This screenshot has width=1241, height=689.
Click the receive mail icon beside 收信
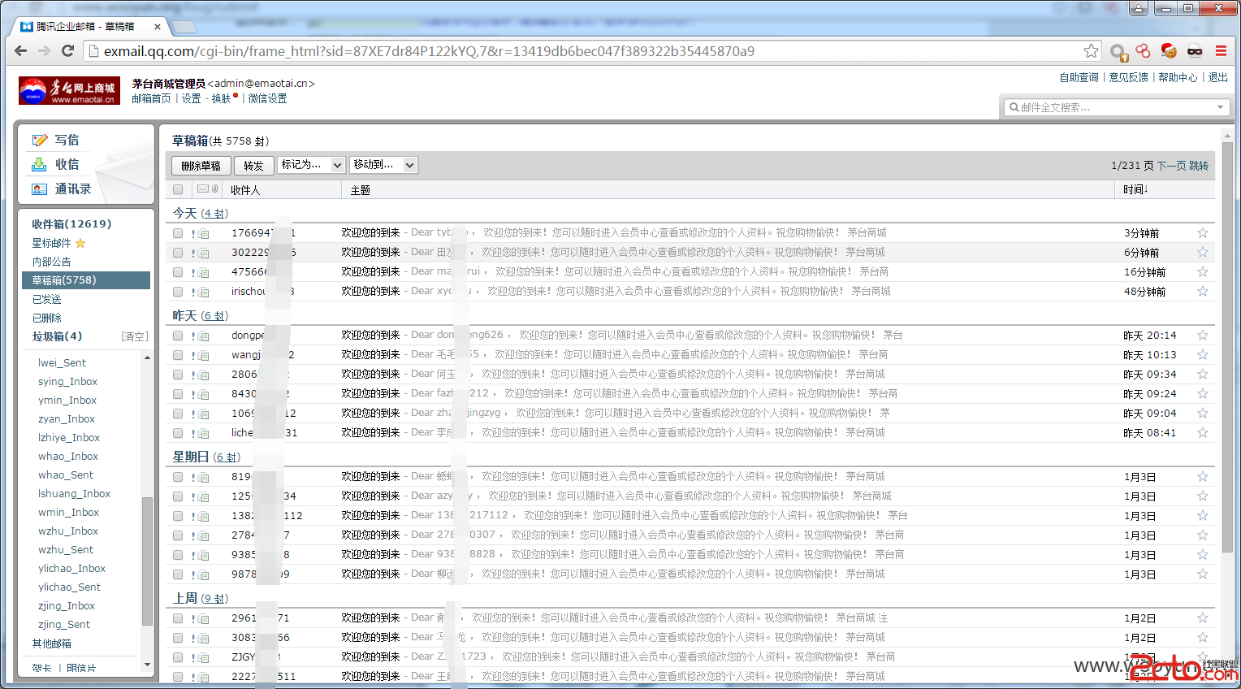click(x=39, y=164)
